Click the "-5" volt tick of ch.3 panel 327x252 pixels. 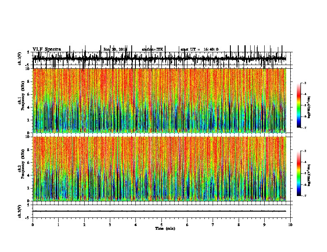[28, 218]
